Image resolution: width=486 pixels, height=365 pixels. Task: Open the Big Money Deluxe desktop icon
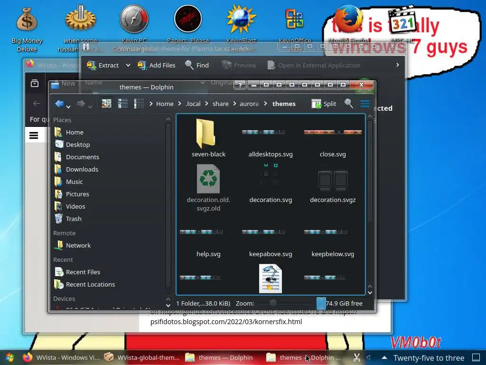(27, 29)
